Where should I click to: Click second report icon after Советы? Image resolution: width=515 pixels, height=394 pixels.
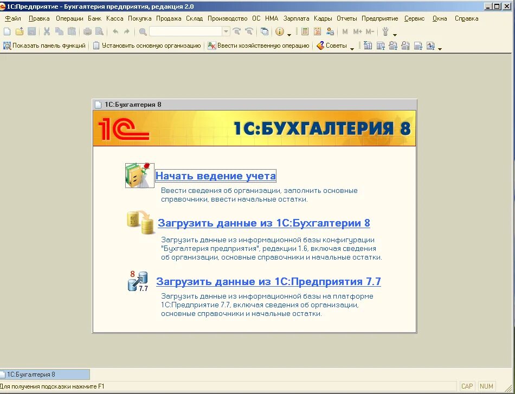point(381,46)
